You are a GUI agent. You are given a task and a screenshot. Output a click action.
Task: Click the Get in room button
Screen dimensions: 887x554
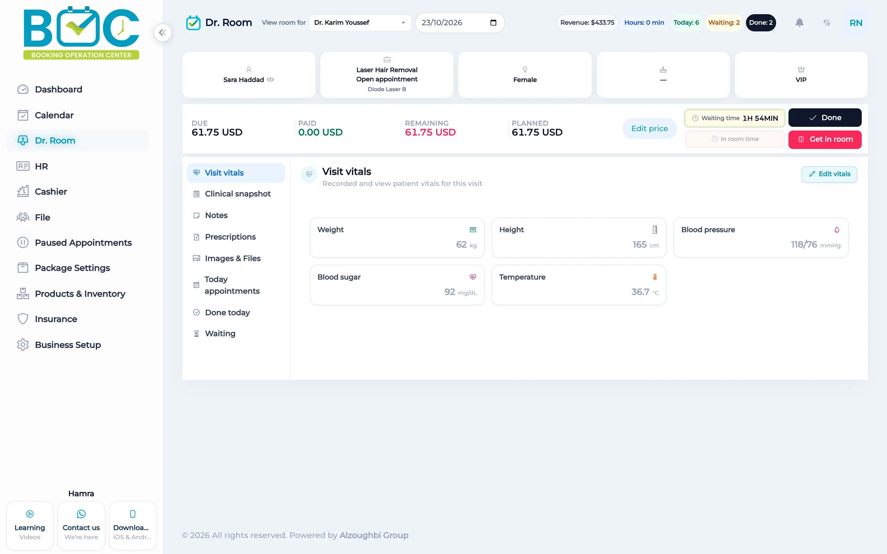click(x=825, y=140)
